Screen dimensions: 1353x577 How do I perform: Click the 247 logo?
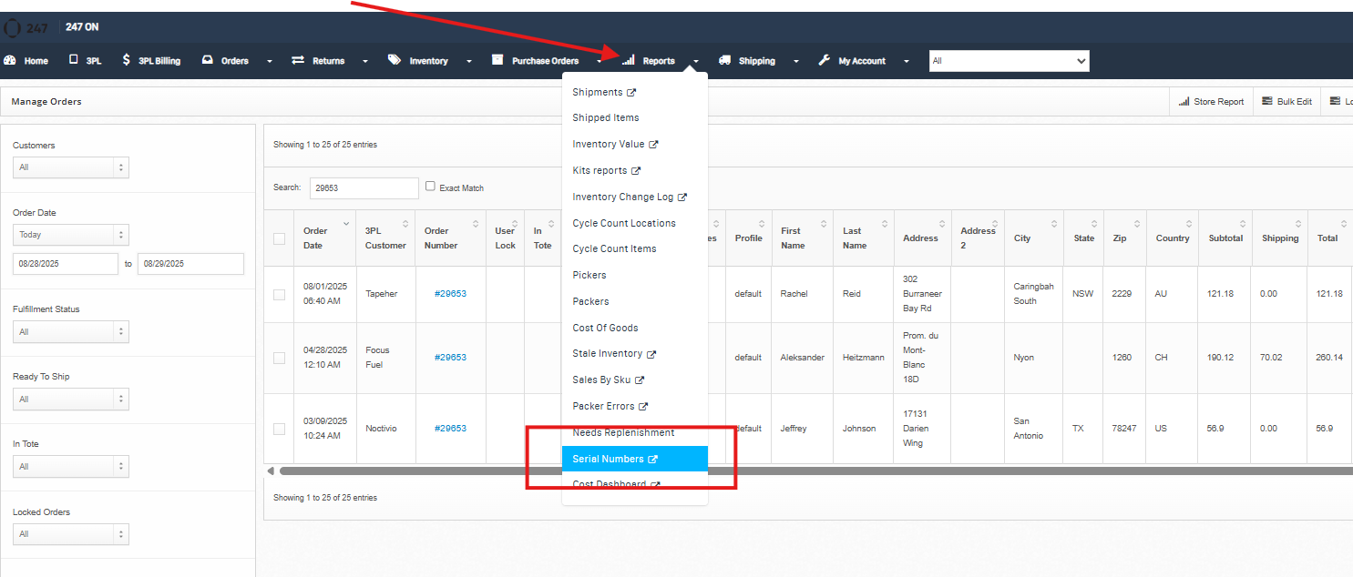click(26, 27)
